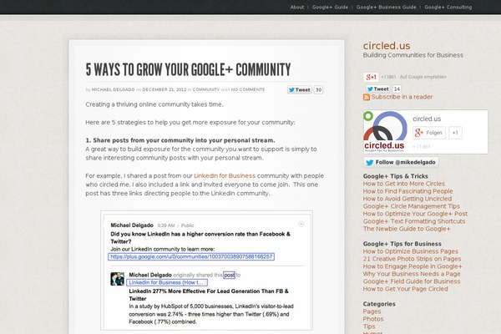The height and width of the screenshot is (334, 501).
Task: Click the 'Google+ Tips & Tricks' heading
Action: pyautogui.click(x=395, y=176)
